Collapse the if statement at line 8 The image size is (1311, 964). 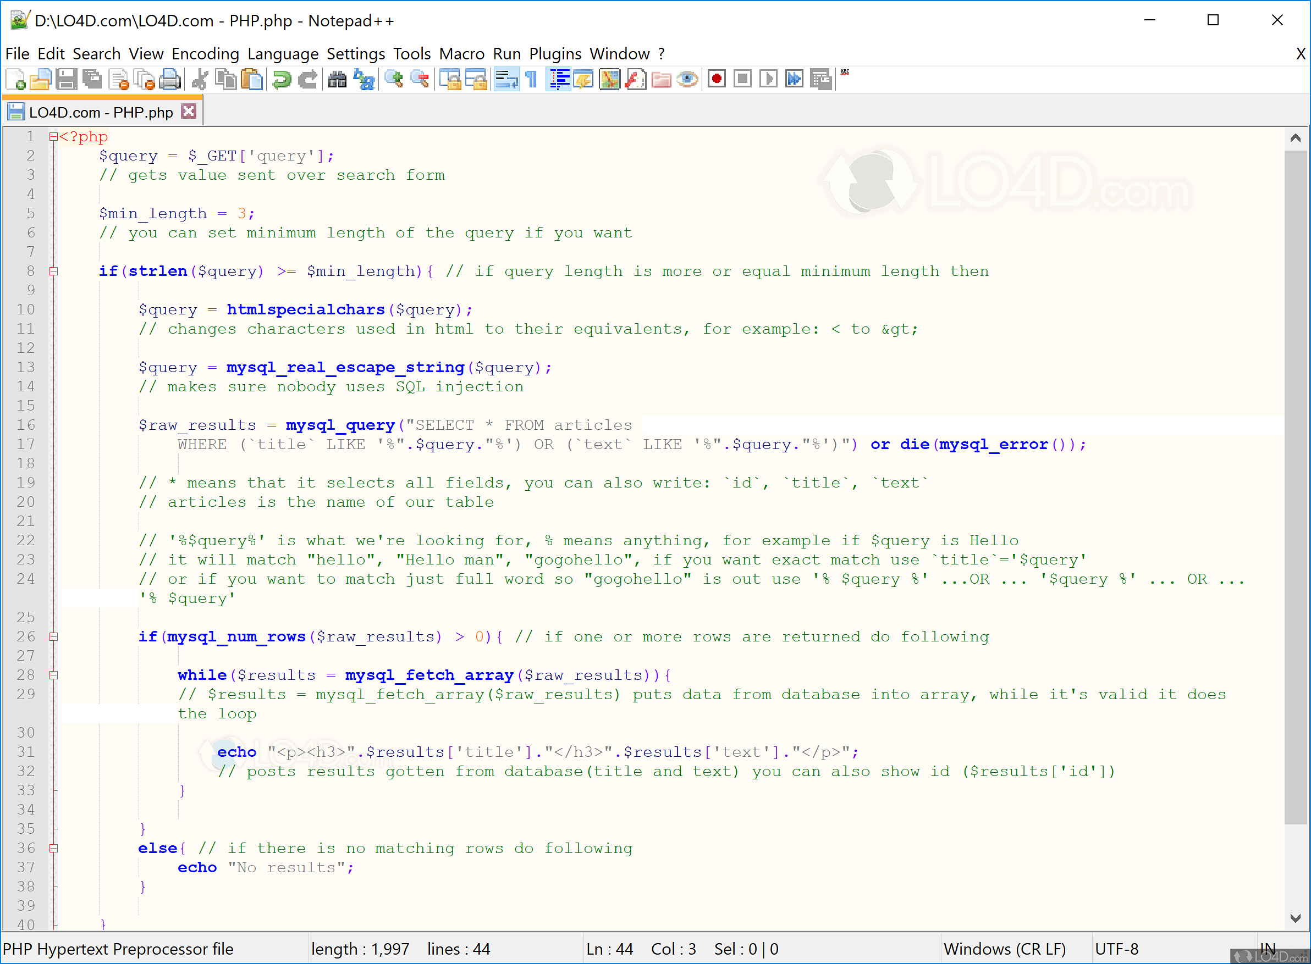[54, 271]
